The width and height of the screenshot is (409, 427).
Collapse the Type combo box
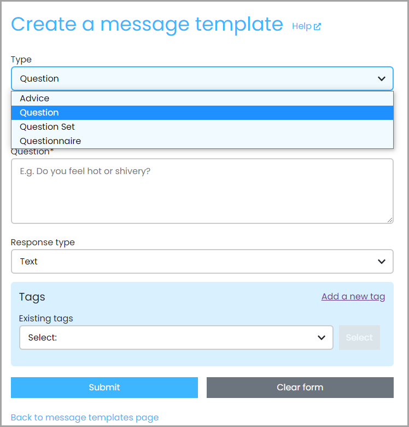[x=202, y=79]
